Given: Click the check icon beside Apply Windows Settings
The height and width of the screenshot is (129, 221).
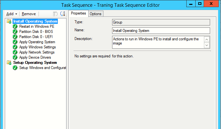Looking at the screenshot, I should tap(15, 47).
